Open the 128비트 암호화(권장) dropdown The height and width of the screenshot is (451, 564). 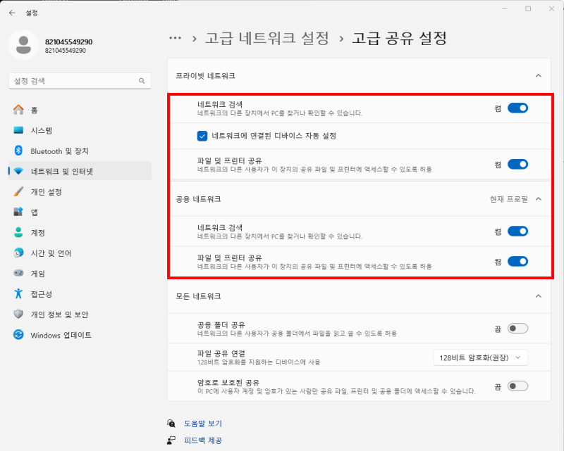tap(481, 357)
